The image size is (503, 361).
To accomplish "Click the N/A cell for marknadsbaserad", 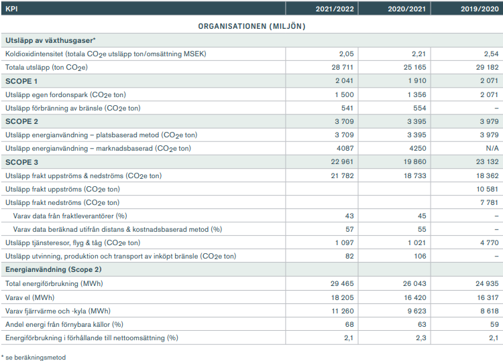I will coord(492,149).
